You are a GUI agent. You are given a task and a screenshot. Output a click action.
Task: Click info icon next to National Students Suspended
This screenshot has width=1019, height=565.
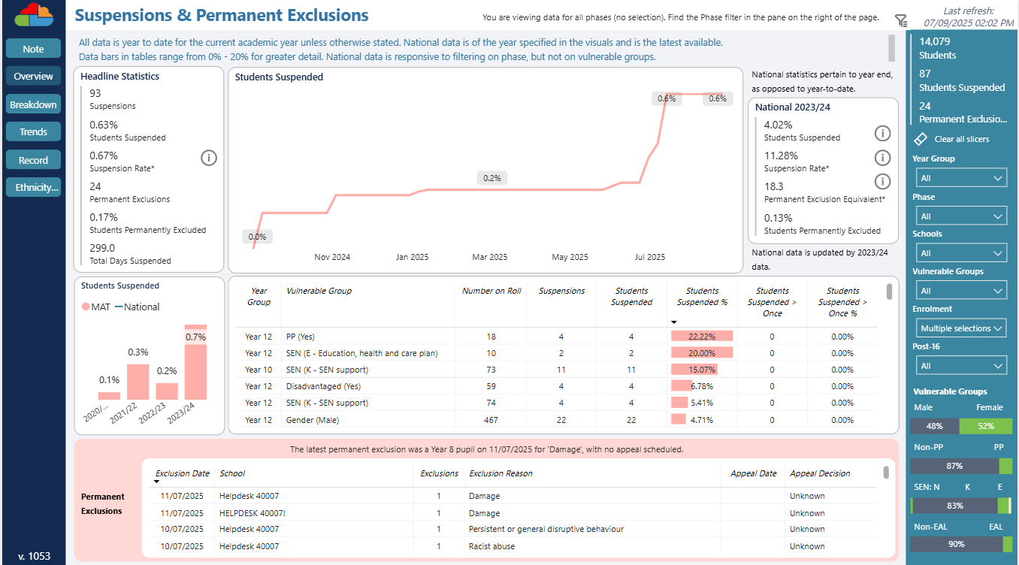click(x=882, y=134)
